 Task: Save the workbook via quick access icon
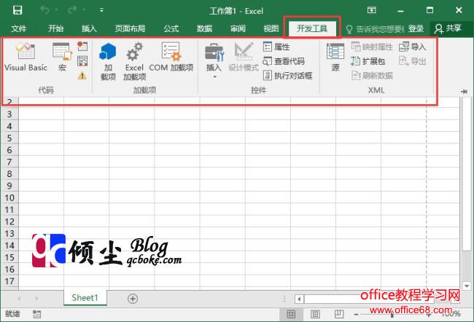coord(18,11)
